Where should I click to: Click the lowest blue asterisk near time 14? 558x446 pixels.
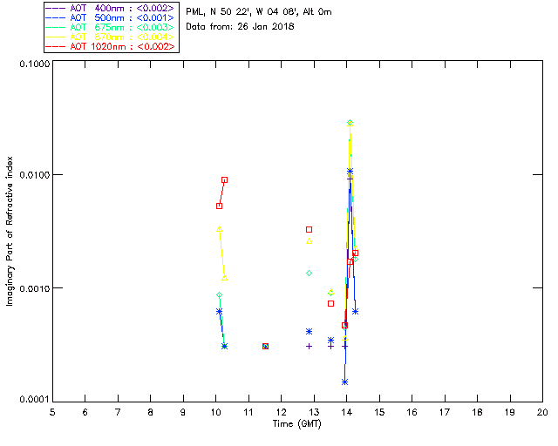tap(344, 382)
